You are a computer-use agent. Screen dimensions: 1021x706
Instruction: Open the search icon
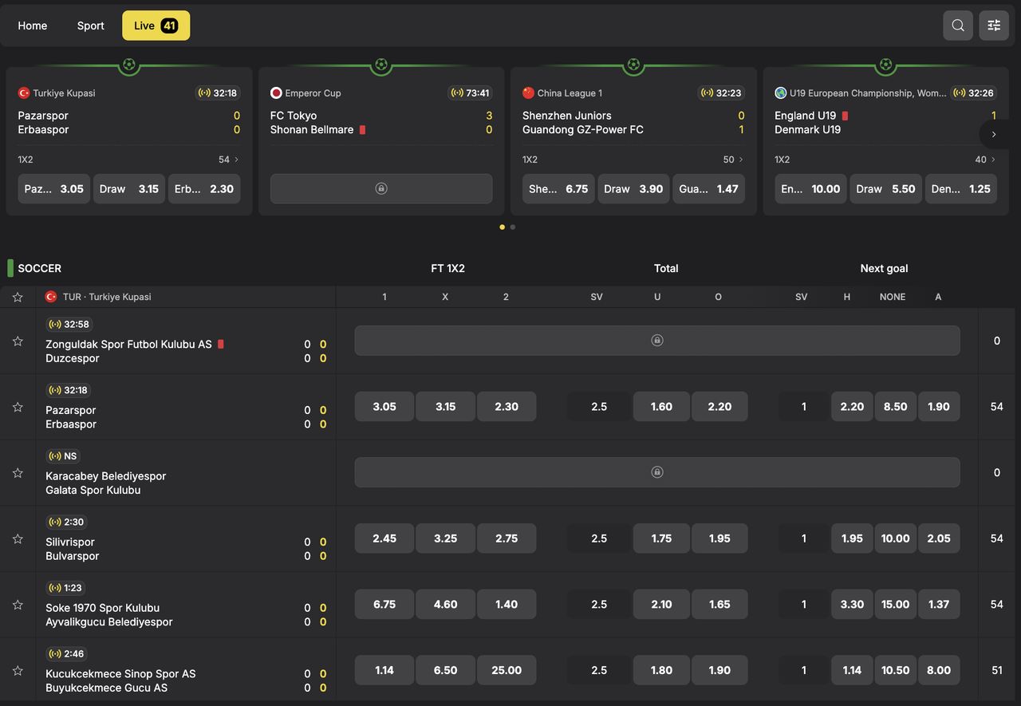pyautogui.click(x=958, y=26)
